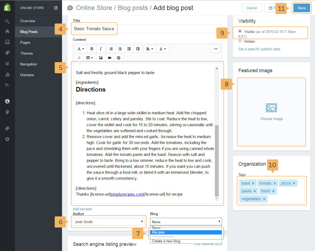This screenshot has width=315, height=251.
Task: Click the Italic formatting icon
Action: pos(100,49)
